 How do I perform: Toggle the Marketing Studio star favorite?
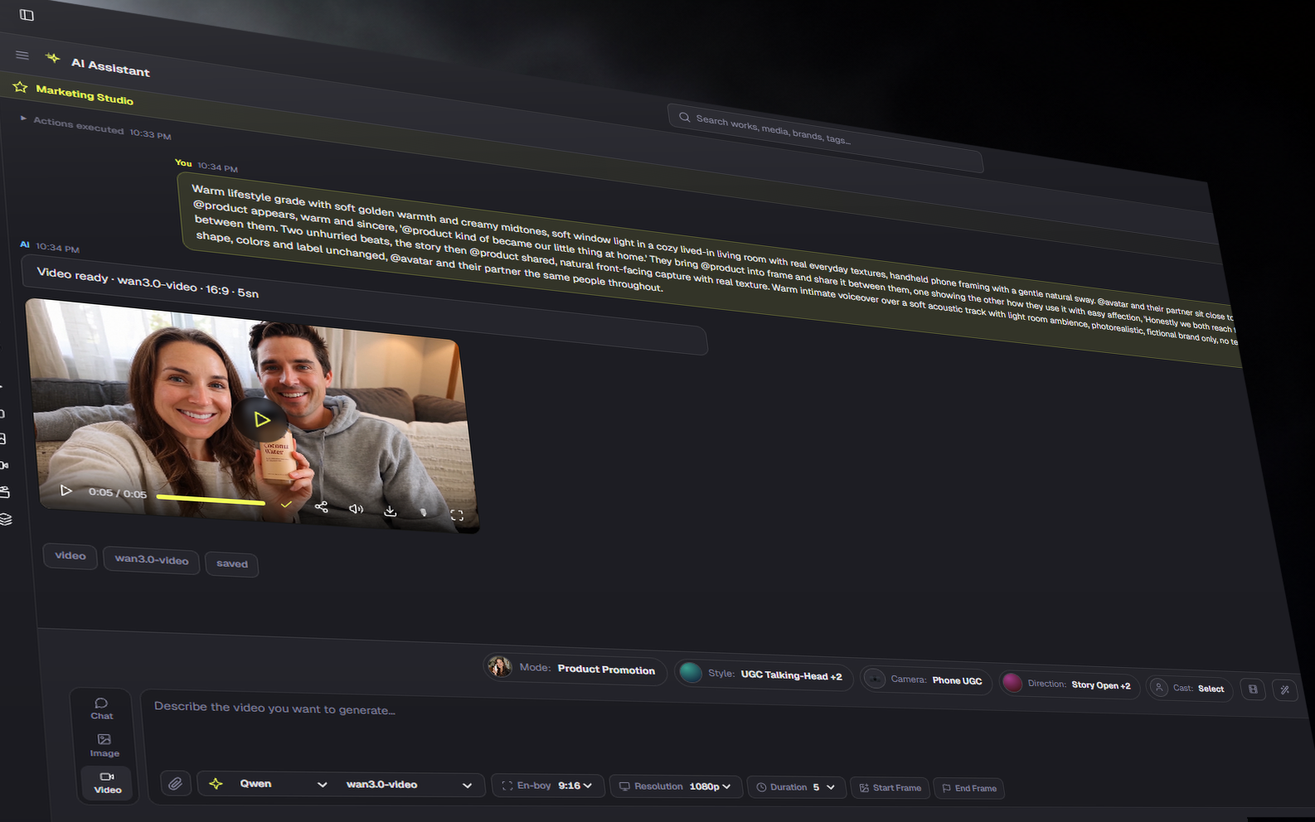click(21, 87)
